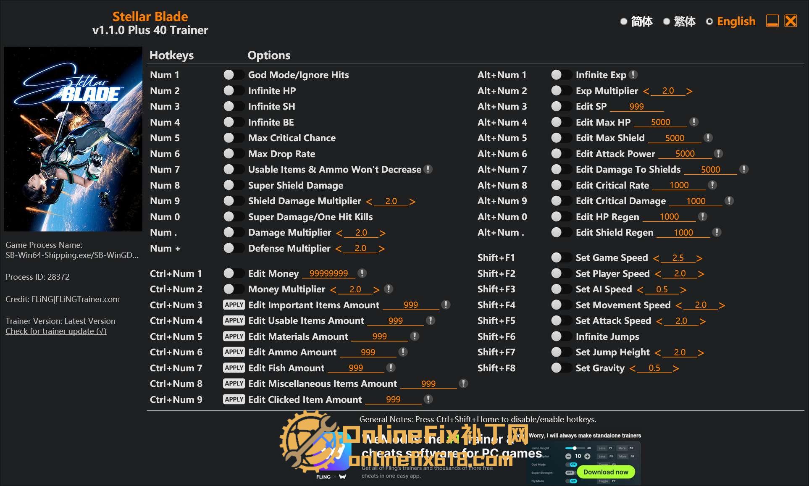
Task: Apply Edit Ammo Amount
Action: coord(234,352)
